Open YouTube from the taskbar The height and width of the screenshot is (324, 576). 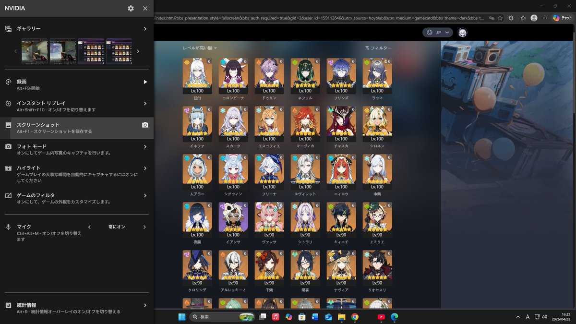381,317
